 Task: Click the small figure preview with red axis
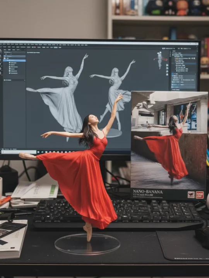161,60
